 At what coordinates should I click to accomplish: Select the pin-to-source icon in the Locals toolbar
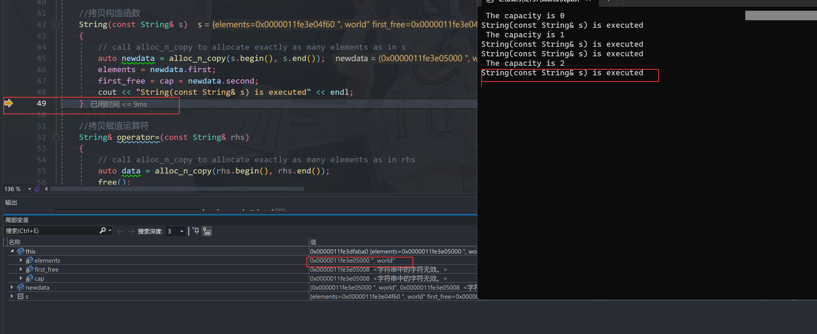(x=196, y=231)
